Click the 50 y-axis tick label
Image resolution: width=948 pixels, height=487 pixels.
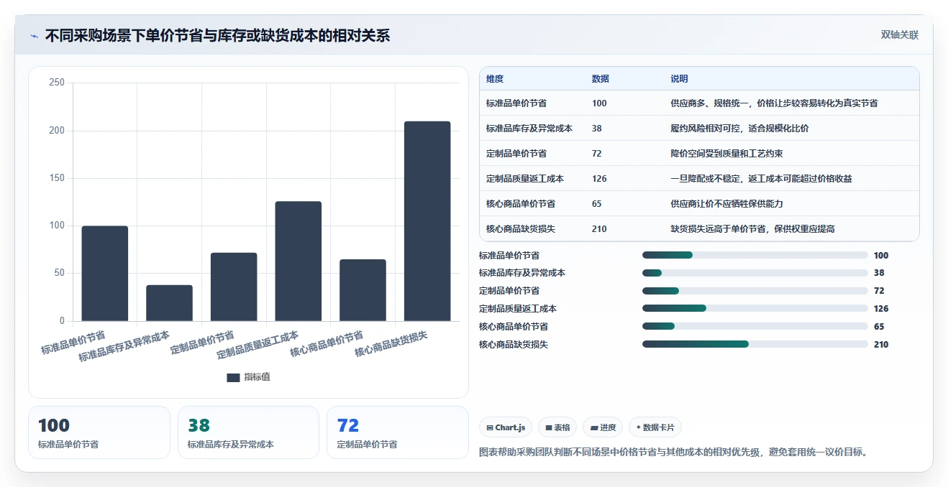coord(59,273)
